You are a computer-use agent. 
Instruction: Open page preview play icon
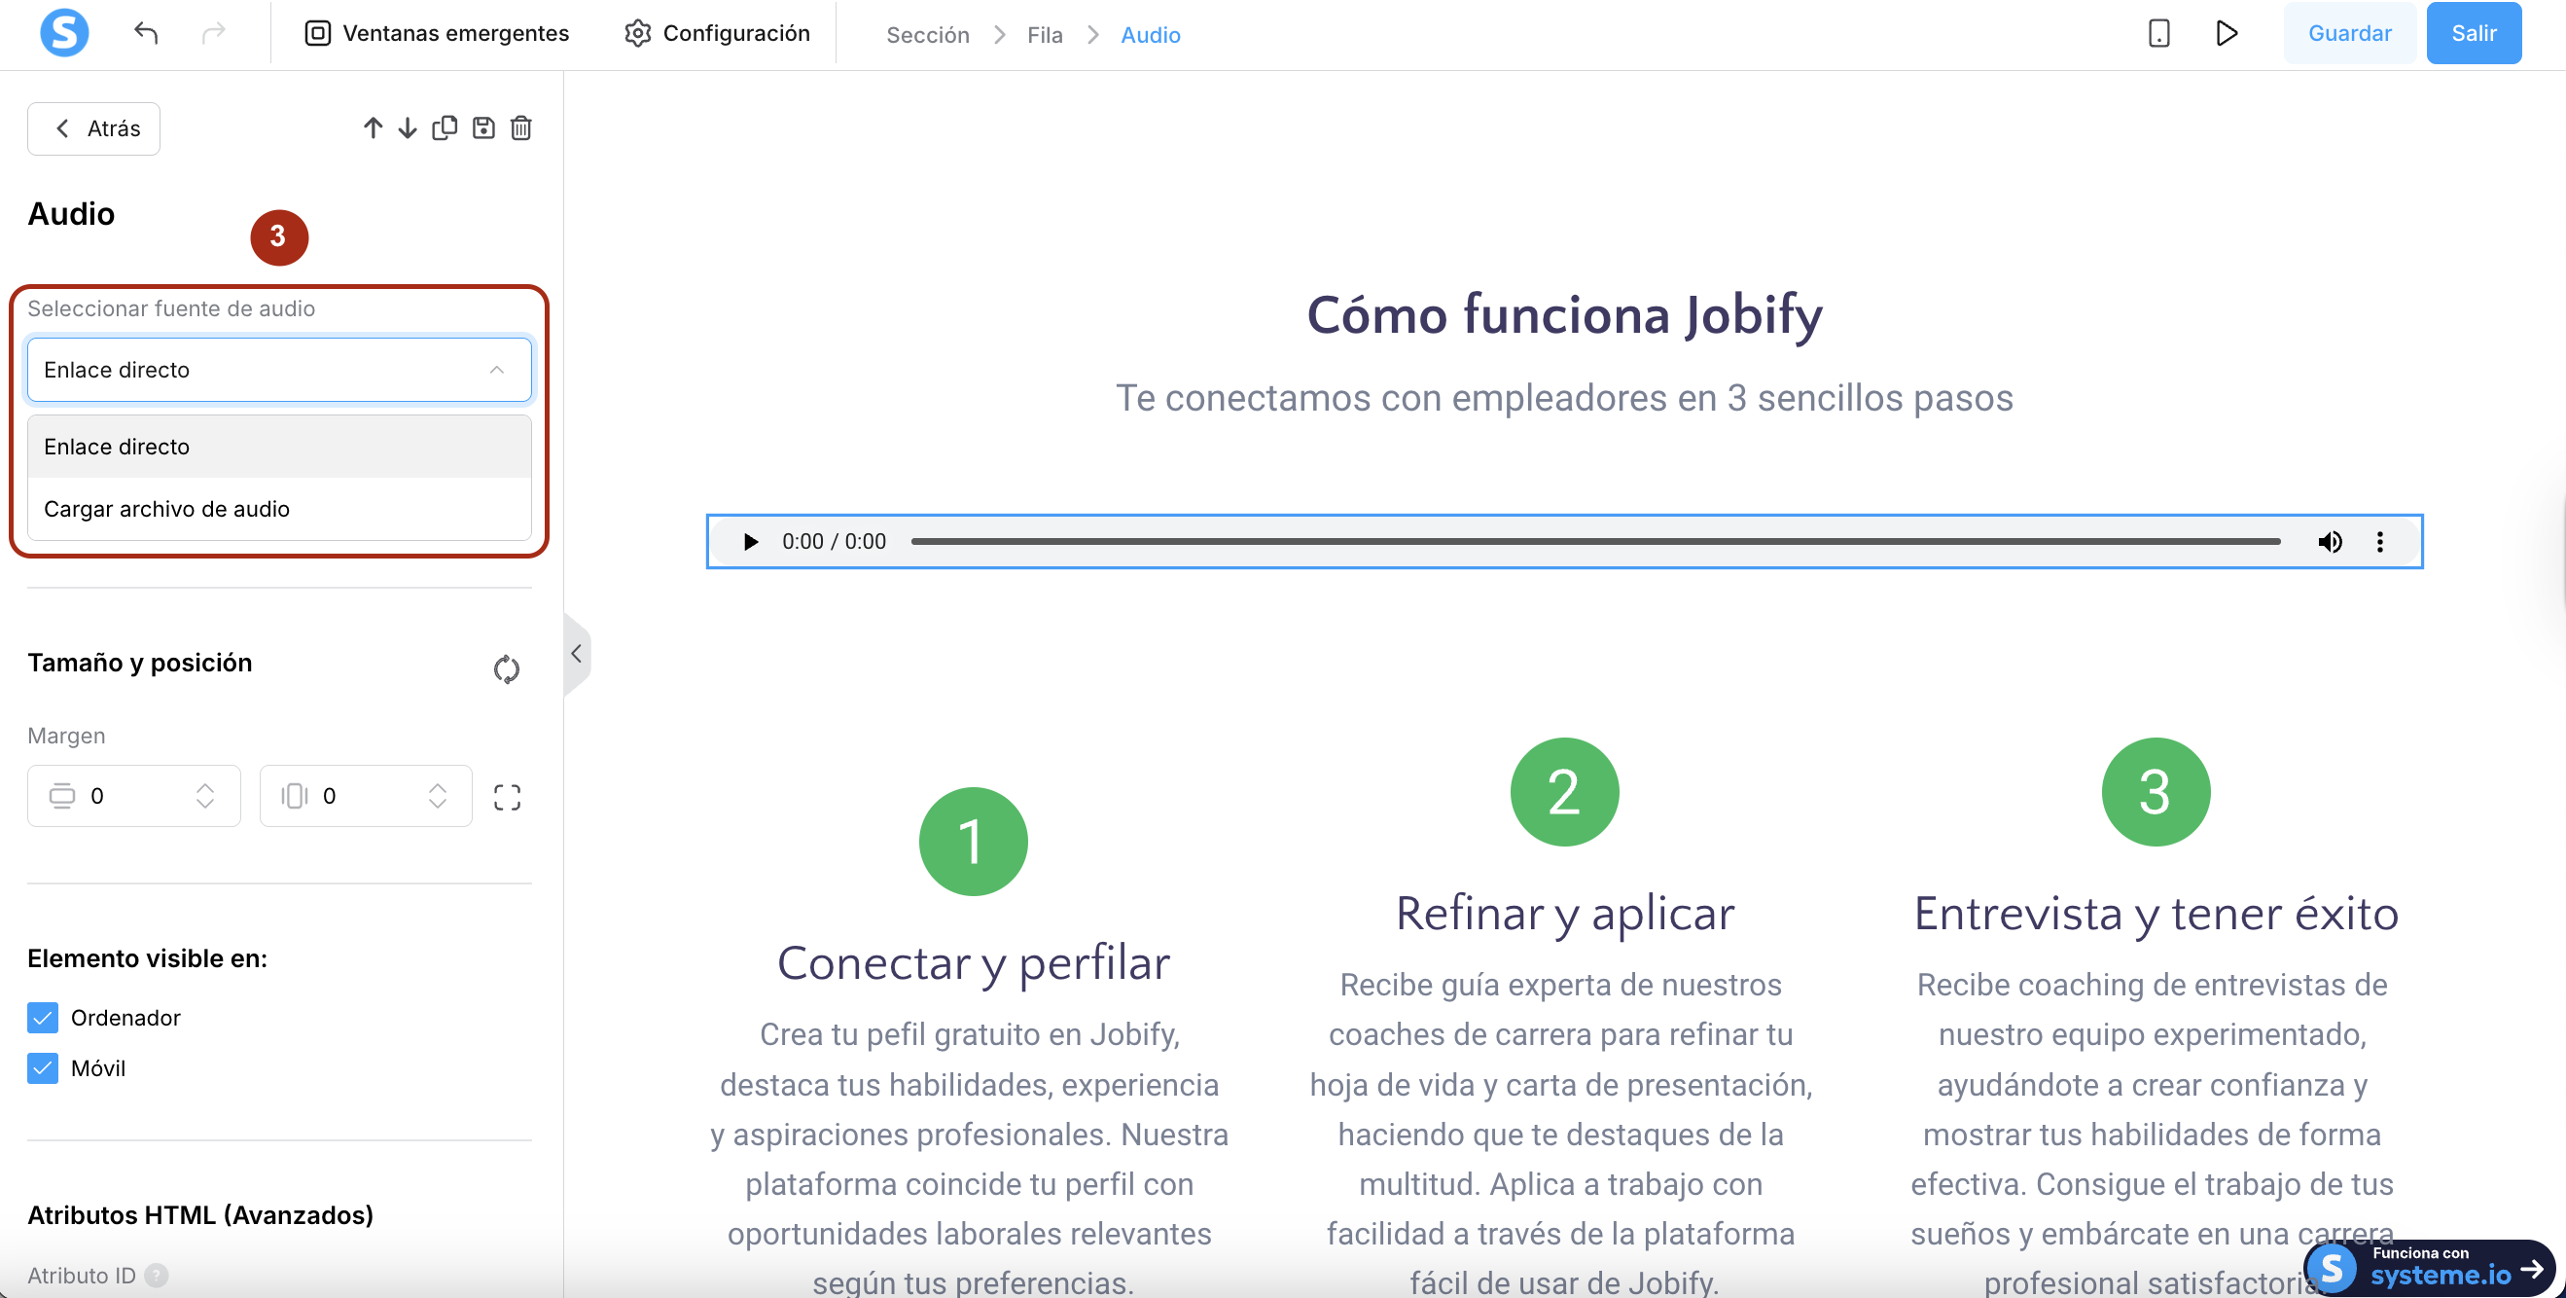pyautogui.click(x=2227, y=33)
